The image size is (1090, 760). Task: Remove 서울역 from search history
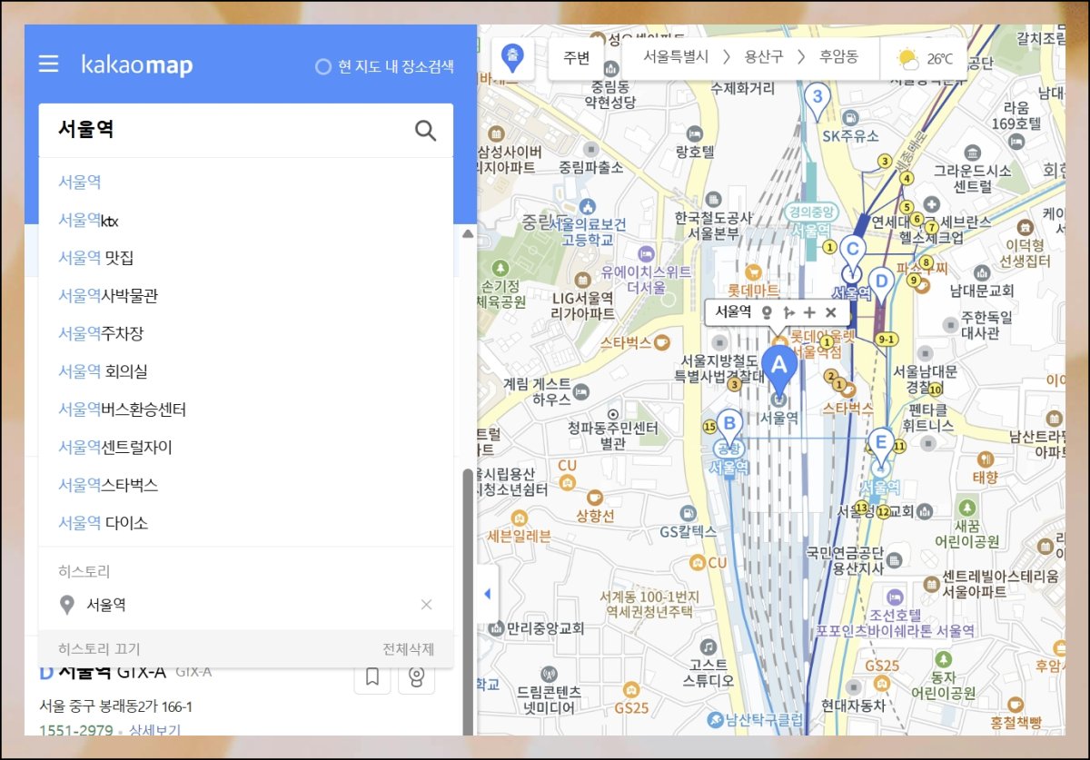[426, 605]
